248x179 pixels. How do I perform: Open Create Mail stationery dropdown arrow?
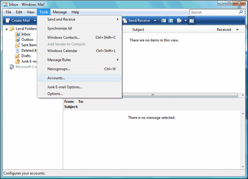coord(35,21)
